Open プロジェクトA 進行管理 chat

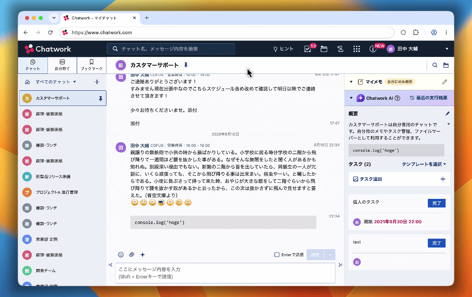[62, 192]
